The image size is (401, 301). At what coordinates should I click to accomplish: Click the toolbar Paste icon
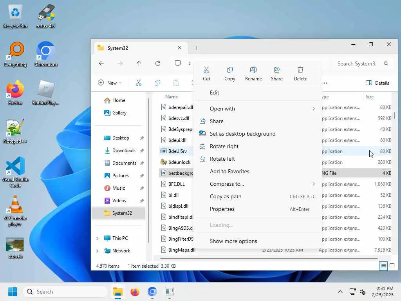176,83
